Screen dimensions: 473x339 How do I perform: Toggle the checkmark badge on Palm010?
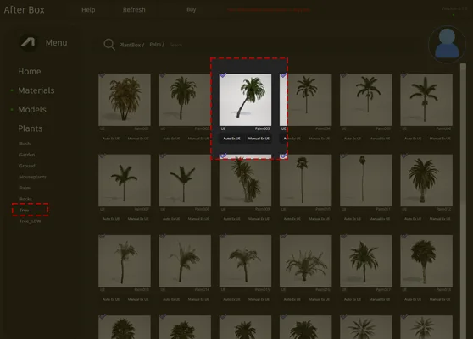(283, 156)
